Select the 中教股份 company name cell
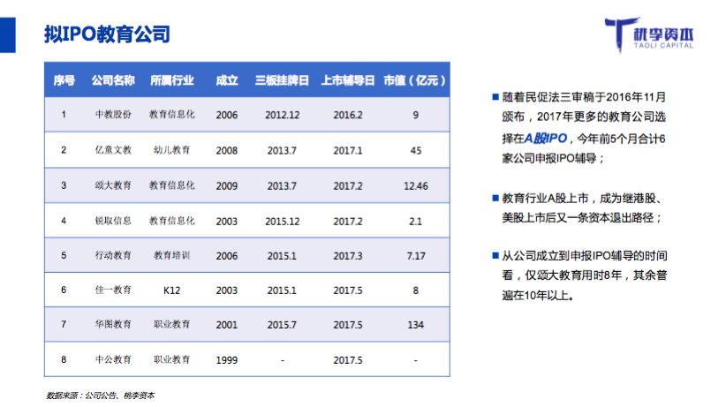This screenshot has height=407, width=726. click(x=113, y=115)
